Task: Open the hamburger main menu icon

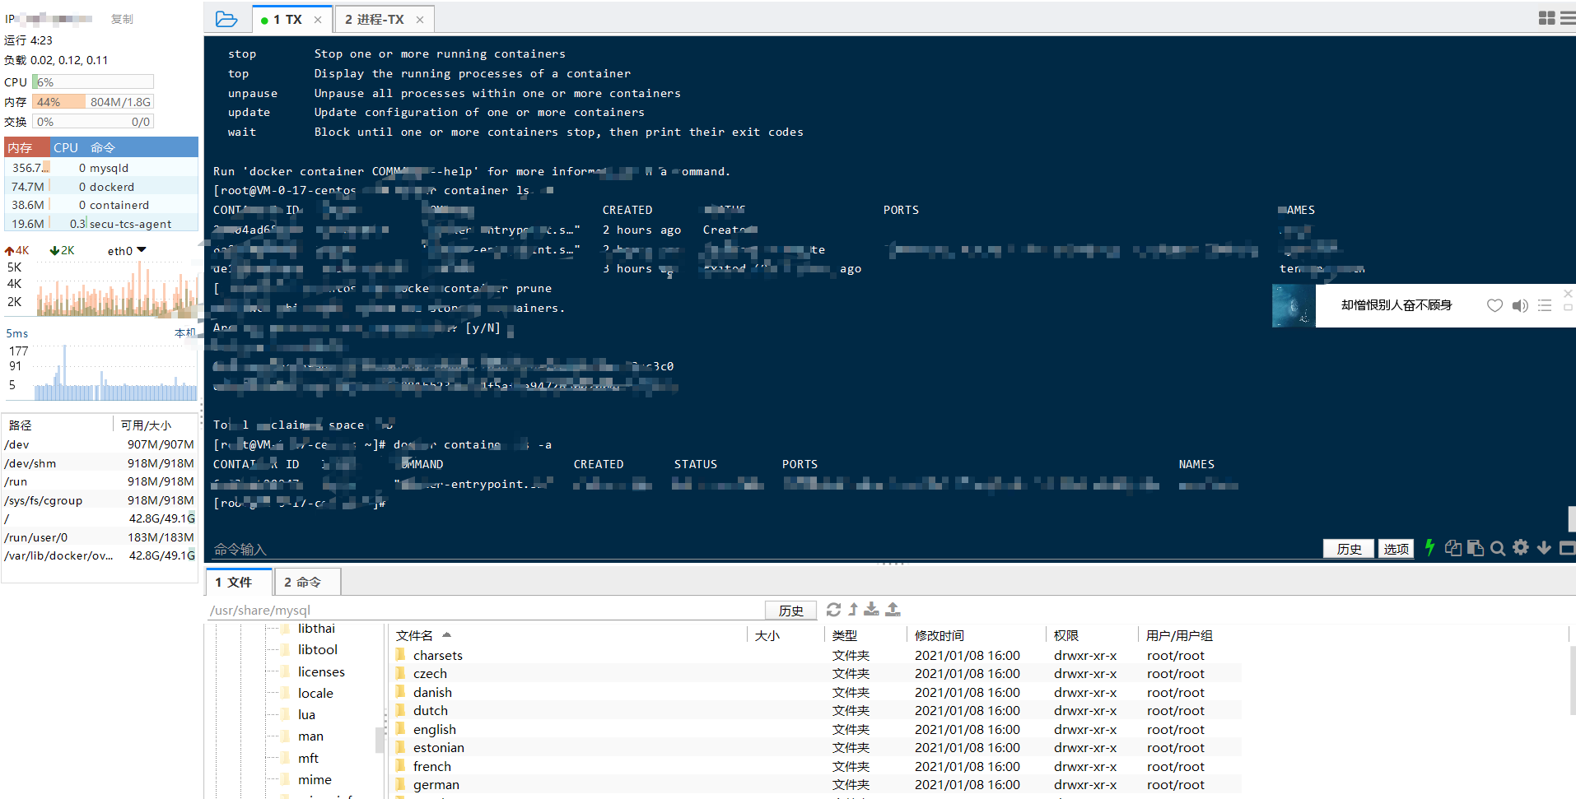Action: [1568, 18]
